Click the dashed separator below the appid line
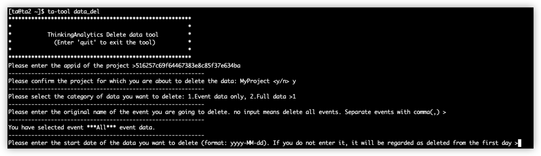The image size is (541, 156). pyautogui.click(x=106, y=73)
